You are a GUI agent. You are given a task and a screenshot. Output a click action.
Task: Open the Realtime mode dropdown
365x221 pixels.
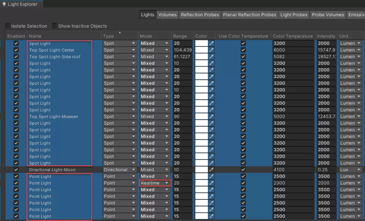tap(155, 183)
